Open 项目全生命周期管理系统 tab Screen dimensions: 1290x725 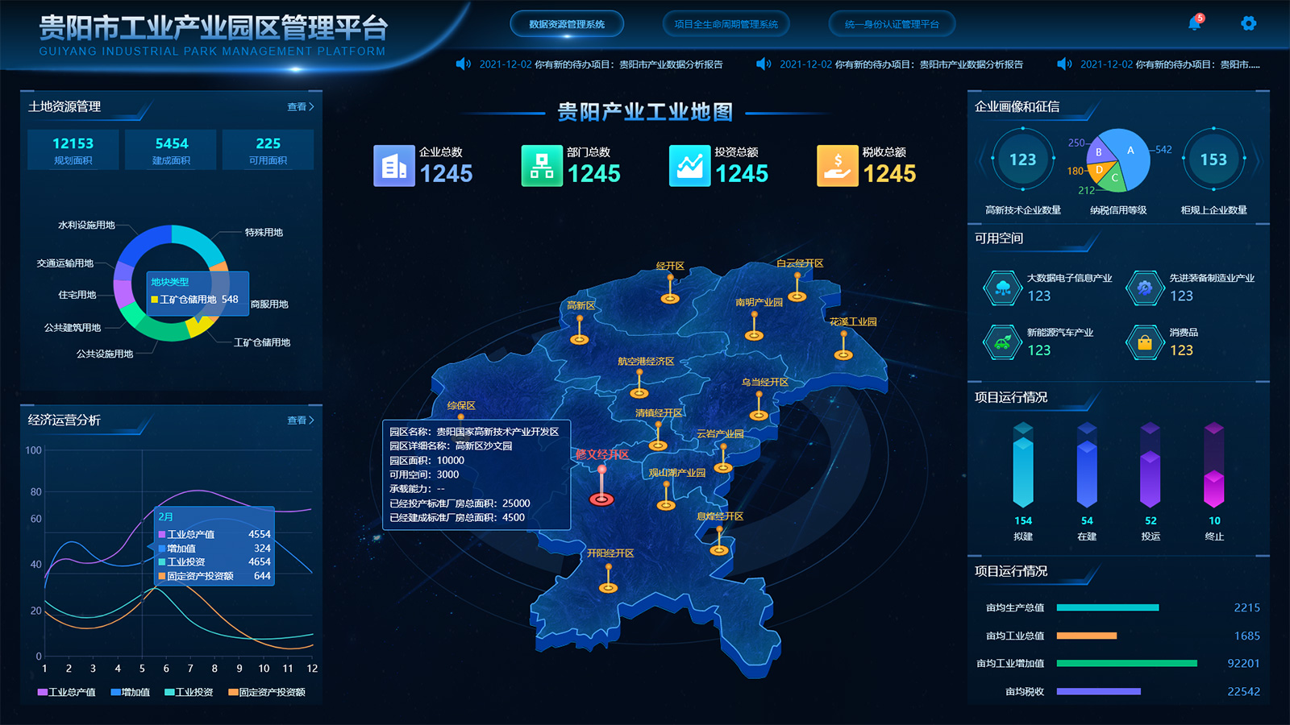click(726, 24)
